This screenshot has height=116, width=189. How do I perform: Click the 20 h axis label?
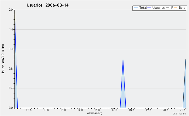pyautogui.click(x=165, y=110)
